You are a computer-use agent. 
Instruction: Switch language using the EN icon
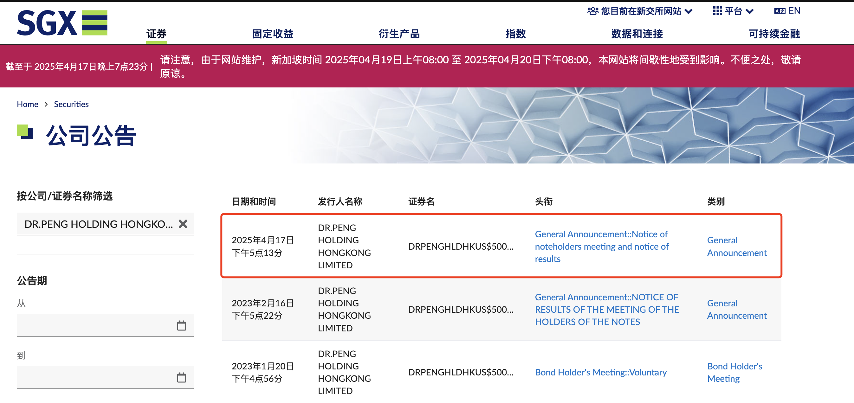tap(780, 11)
